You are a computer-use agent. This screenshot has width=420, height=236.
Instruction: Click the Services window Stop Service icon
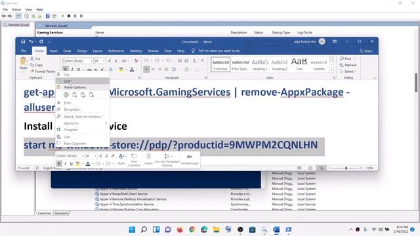(x=69, y=16)
